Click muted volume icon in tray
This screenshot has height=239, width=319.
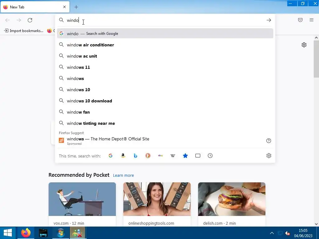(x=288, y=233)
